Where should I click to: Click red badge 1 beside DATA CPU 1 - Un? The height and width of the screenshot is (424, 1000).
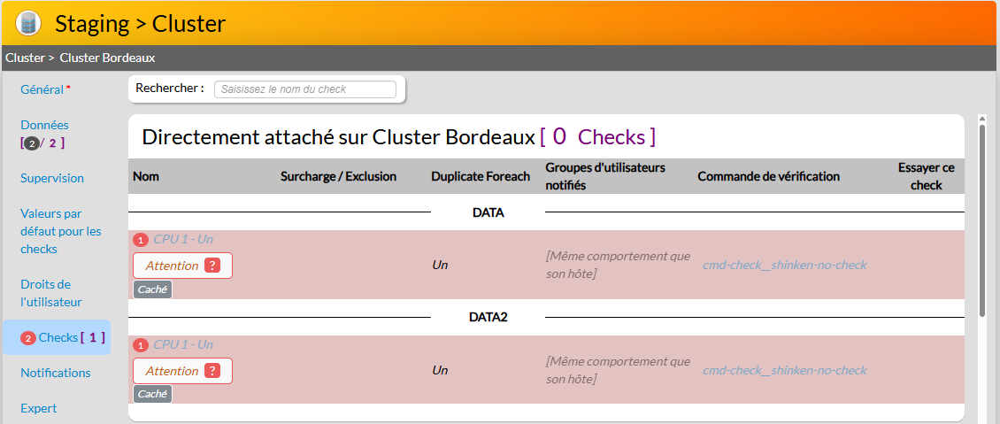pos(141,240)
